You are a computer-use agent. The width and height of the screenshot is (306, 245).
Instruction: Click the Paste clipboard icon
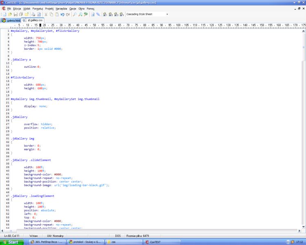click(57, 14)
